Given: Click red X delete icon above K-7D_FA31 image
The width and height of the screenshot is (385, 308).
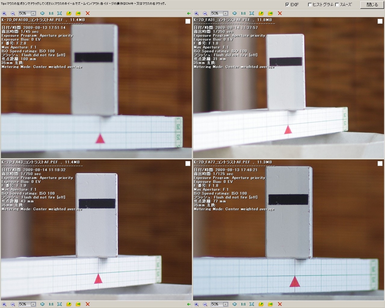Looking at the screenshot, I should (x=280, y=14).
